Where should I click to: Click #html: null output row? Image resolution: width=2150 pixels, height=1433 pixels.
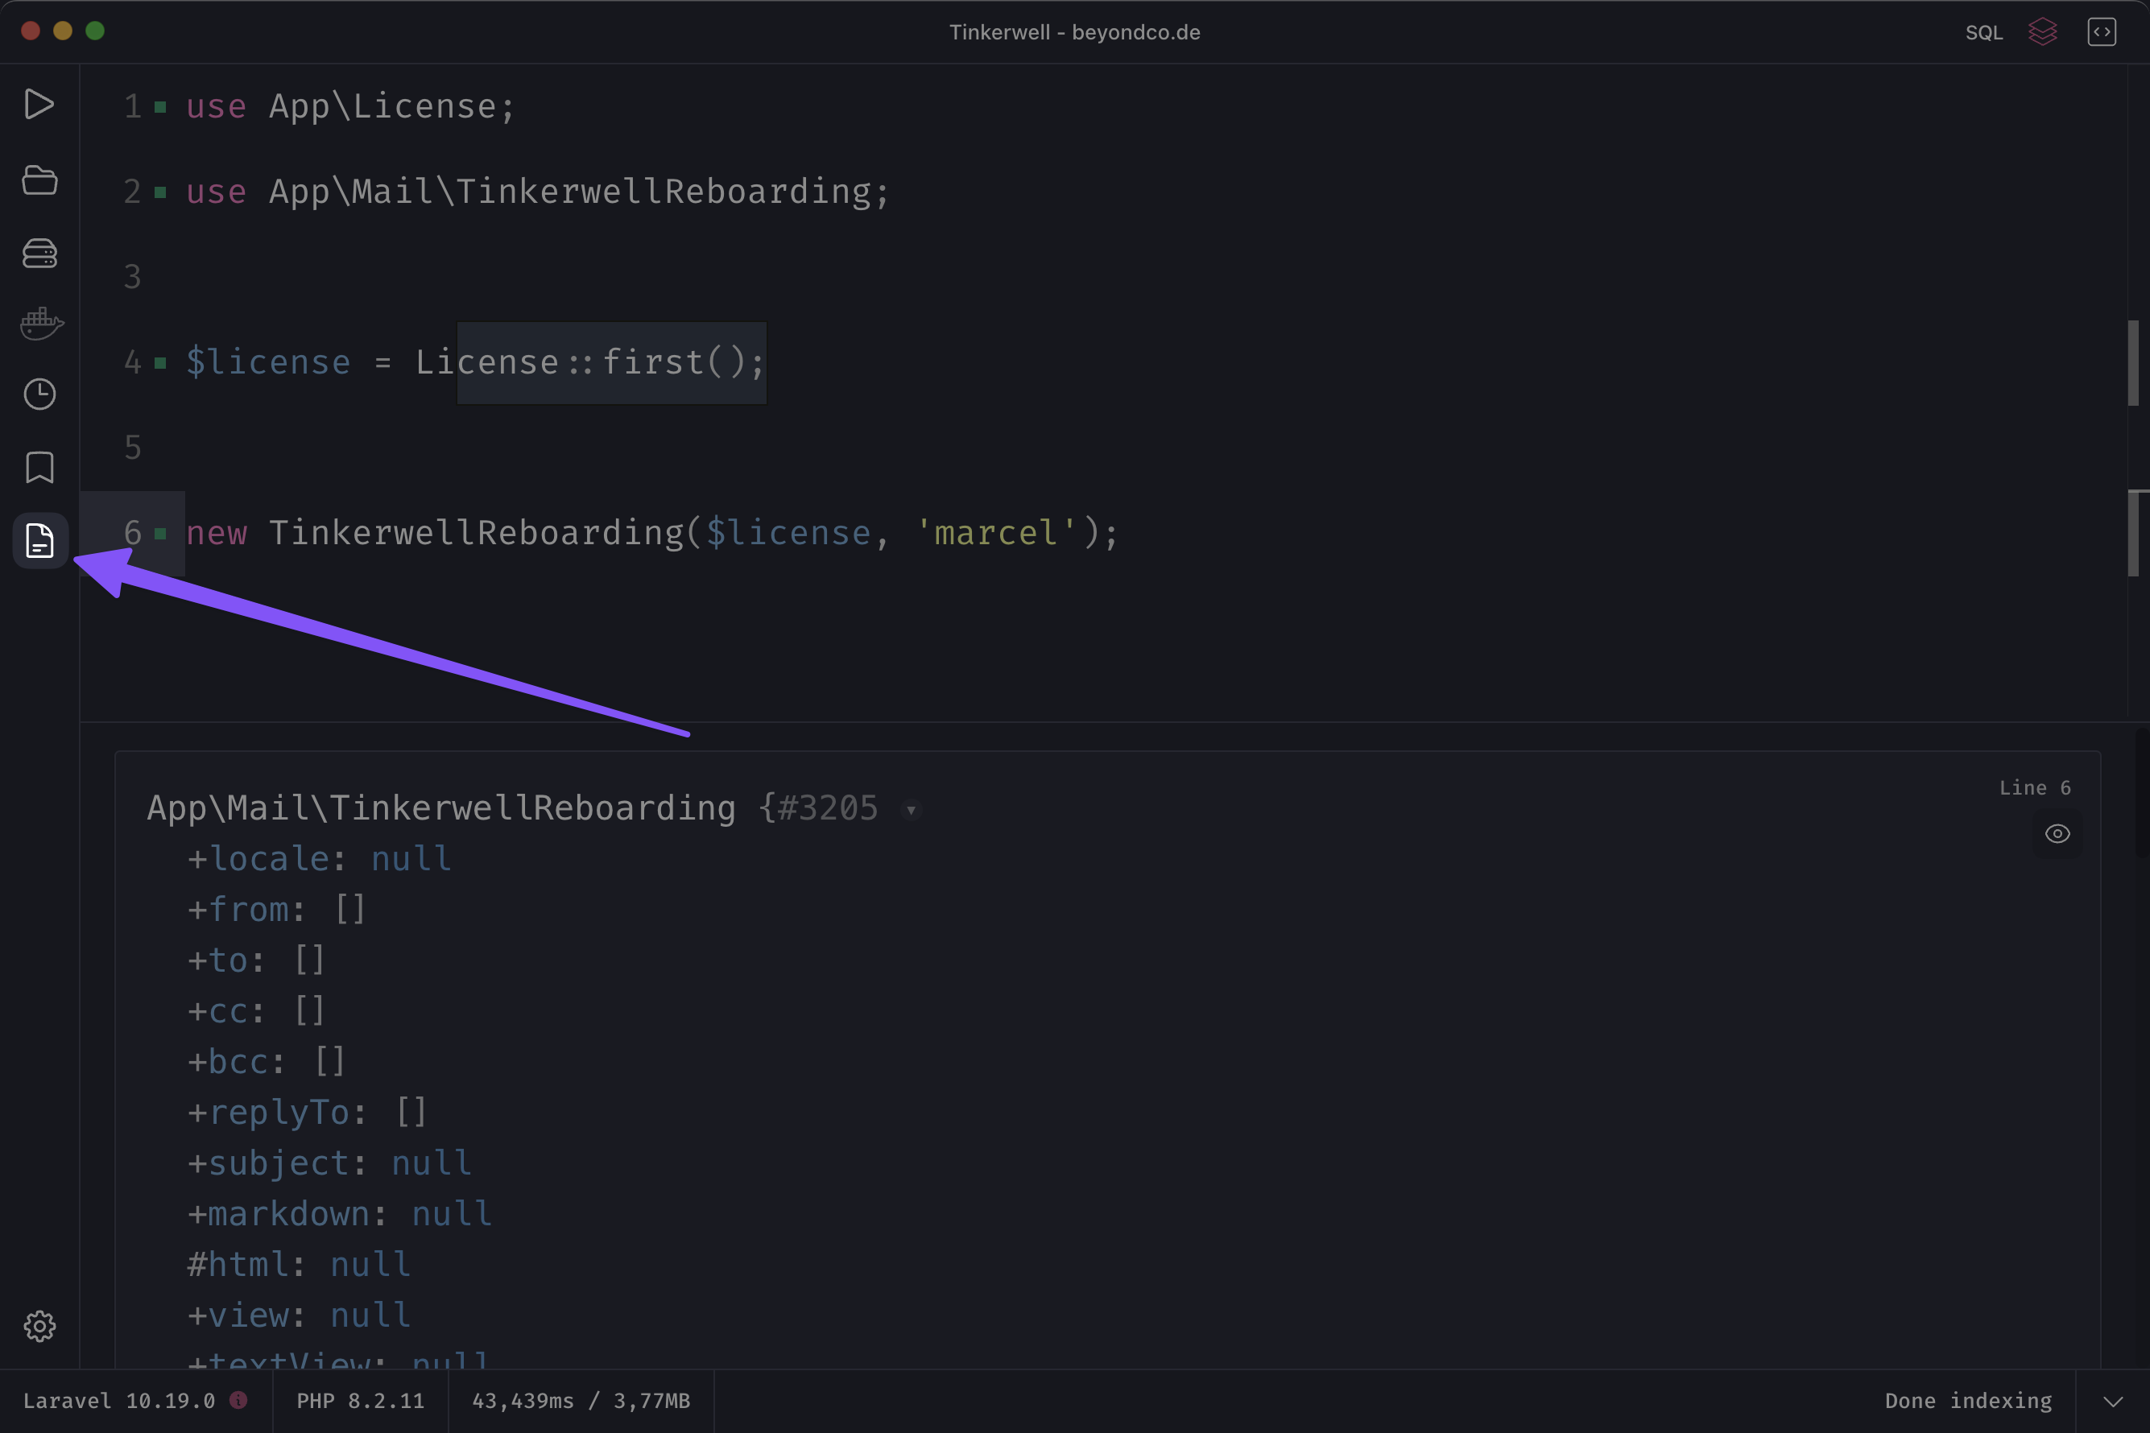point(298,1265)
